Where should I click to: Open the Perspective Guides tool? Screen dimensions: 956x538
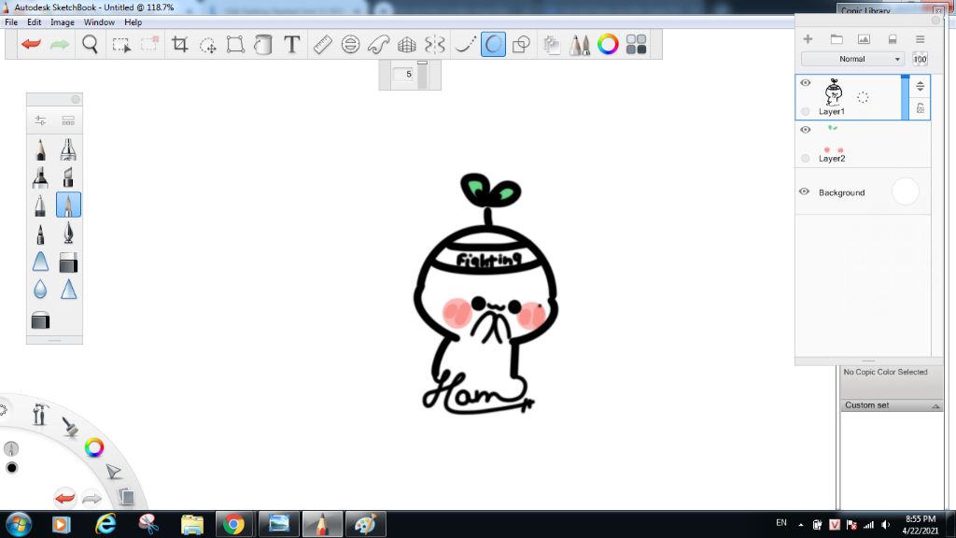click(407, 45)
